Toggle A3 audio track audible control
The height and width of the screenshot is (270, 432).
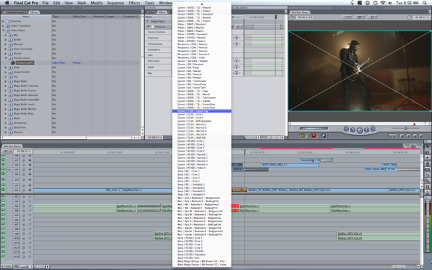click(3, 205)
